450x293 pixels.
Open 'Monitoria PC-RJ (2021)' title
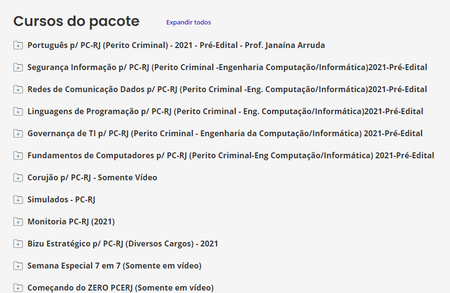point(71,222)
